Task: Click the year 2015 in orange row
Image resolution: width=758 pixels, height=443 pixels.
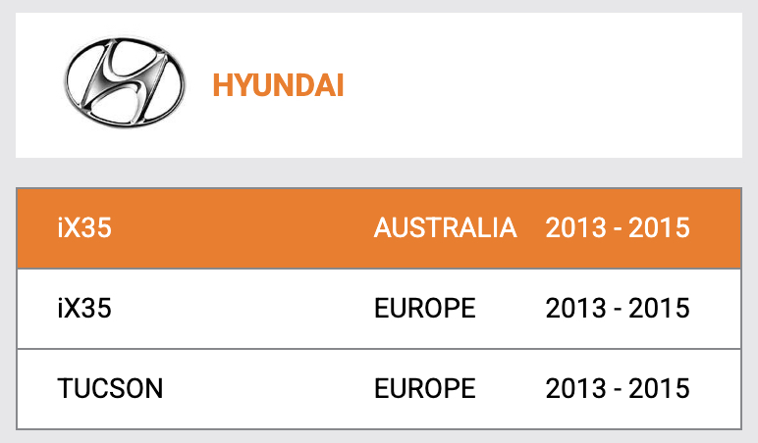Action: (x=659, y=227)
